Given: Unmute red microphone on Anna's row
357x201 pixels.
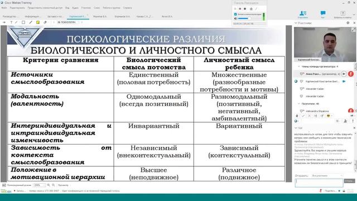Looking at the screenshot, I should [351, 74].
